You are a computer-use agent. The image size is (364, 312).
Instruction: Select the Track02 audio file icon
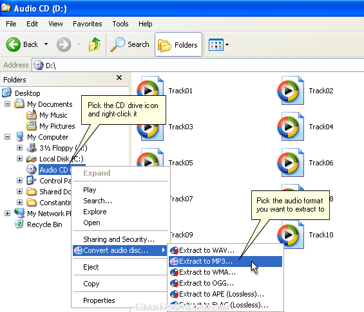pyautogui.click(x=291, y=91)
